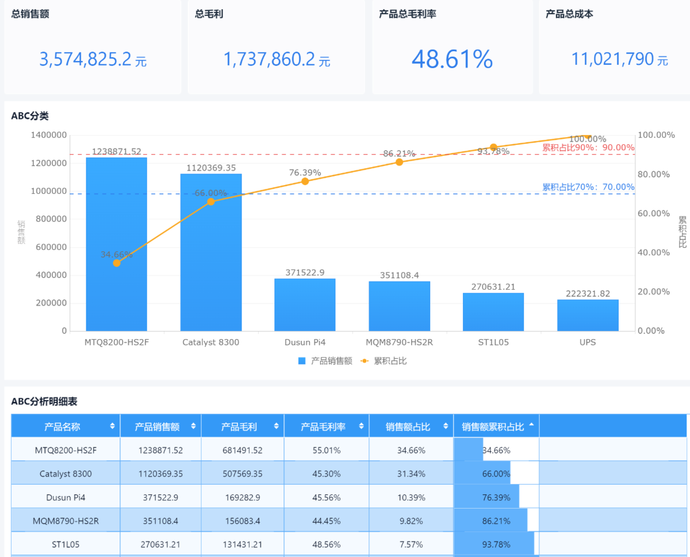This screenshot has height=557, width=690.
Task: Click MQM8790-HS2R cell in detail table
Action: pyautogui.click(x=66, y=521)
